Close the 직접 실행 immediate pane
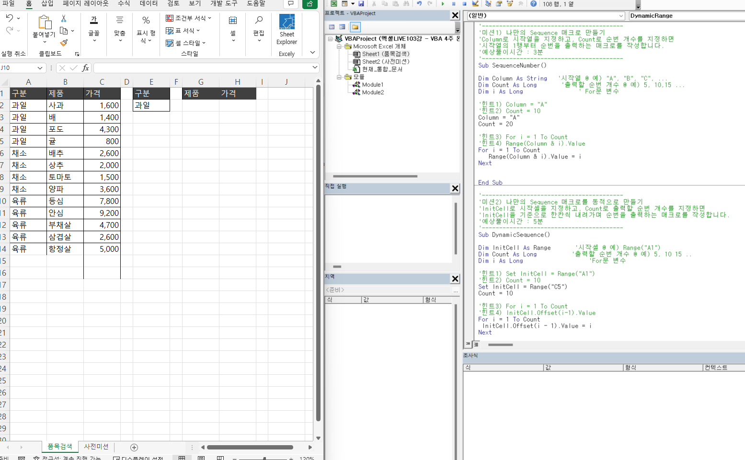 pos(455,189)
